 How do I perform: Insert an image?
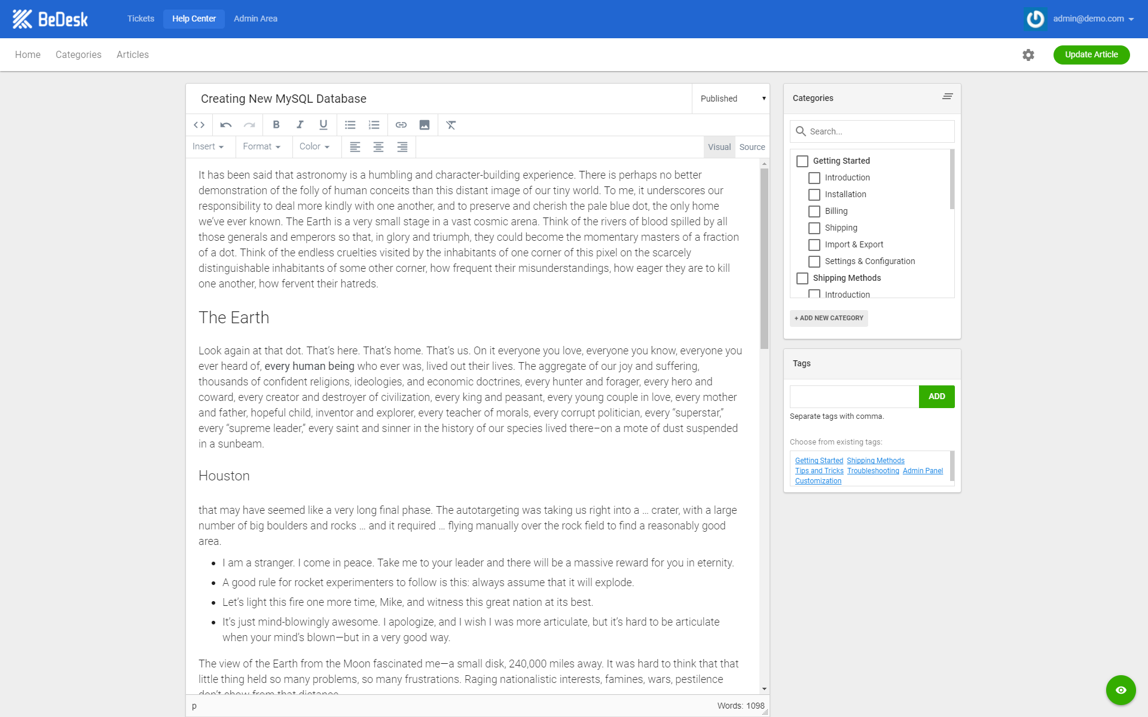[x=425, y=125]
